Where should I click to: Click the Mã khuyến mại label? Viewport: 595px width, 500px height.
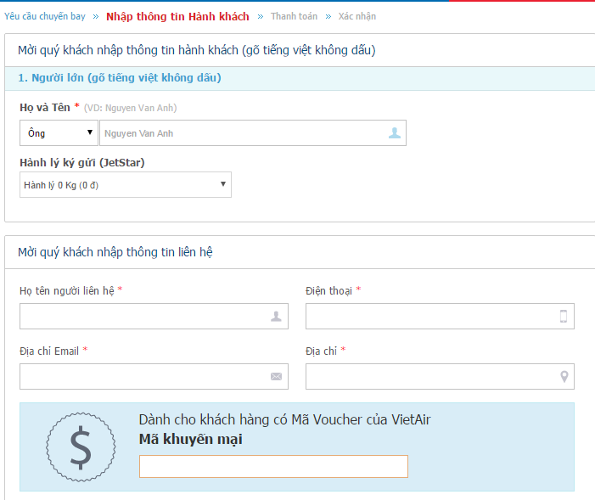pyautogui.click(x=190, y=439)
